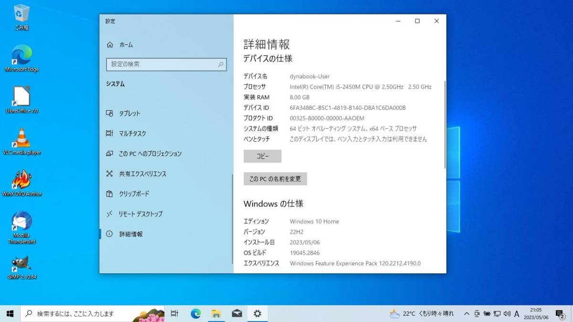Click the OS build 19045.2846 value

[305, 253]
